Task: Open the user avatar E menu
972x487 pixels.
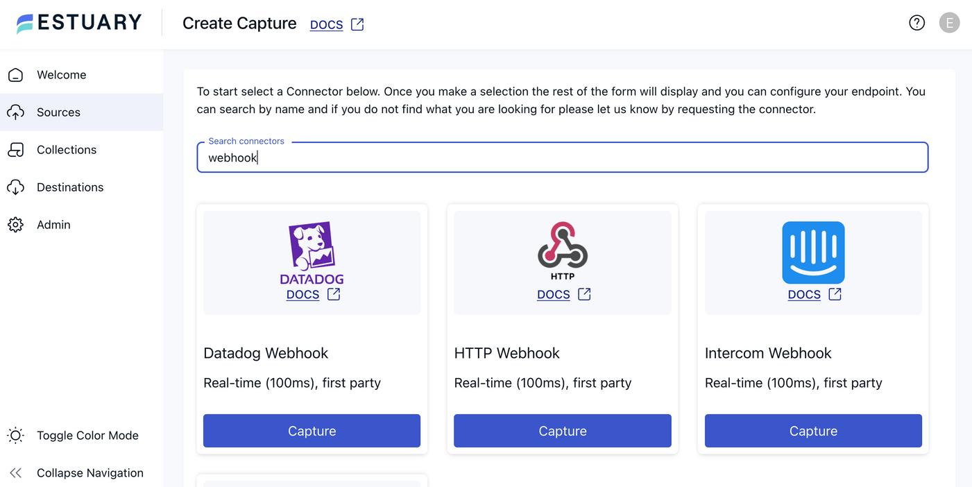Action: pyautogui.click(x=949, y=23)
